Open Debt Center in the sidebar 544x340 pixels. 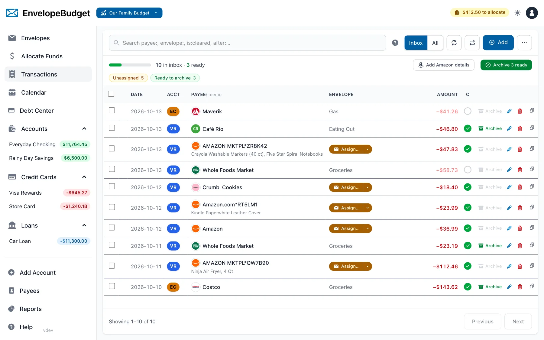(37, 111)
